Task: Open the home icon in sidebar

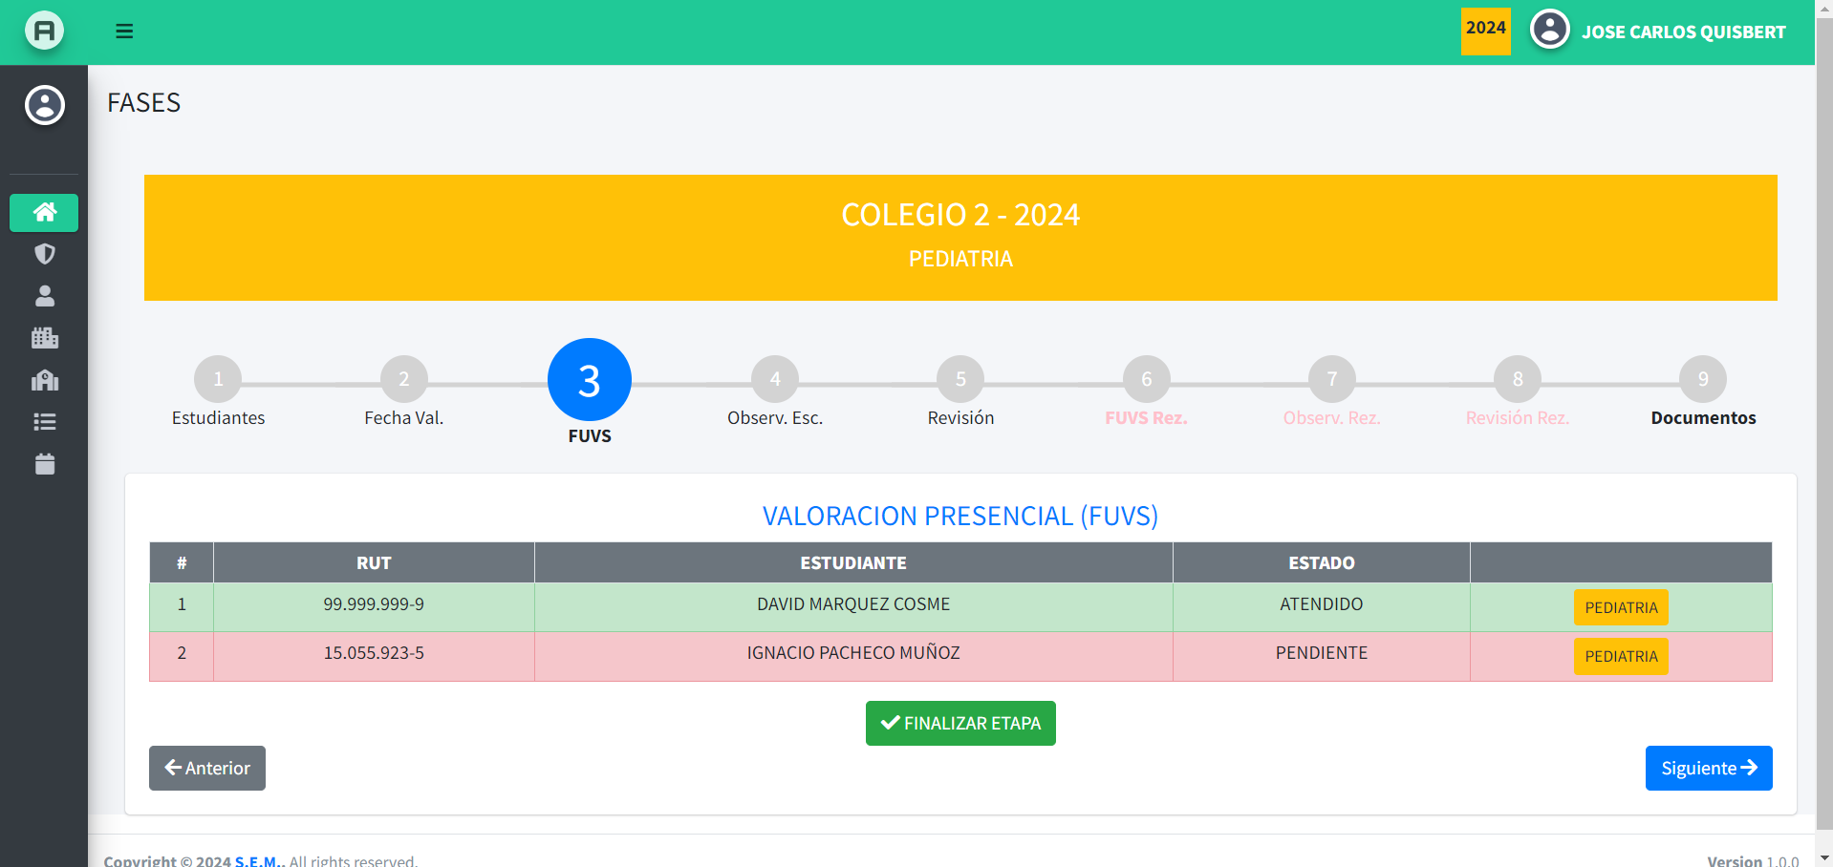Action: pos(44,212)
